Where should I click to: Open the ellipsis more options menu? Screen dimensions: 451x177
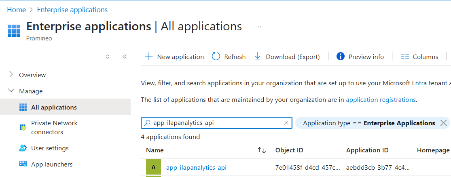[x=258, y=27]
